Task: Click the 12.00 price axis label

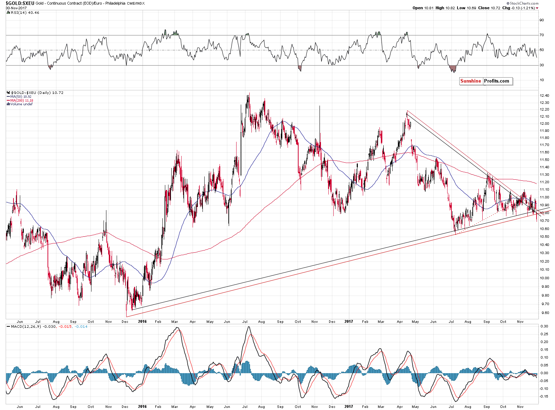Action: [x=544, y=123]
